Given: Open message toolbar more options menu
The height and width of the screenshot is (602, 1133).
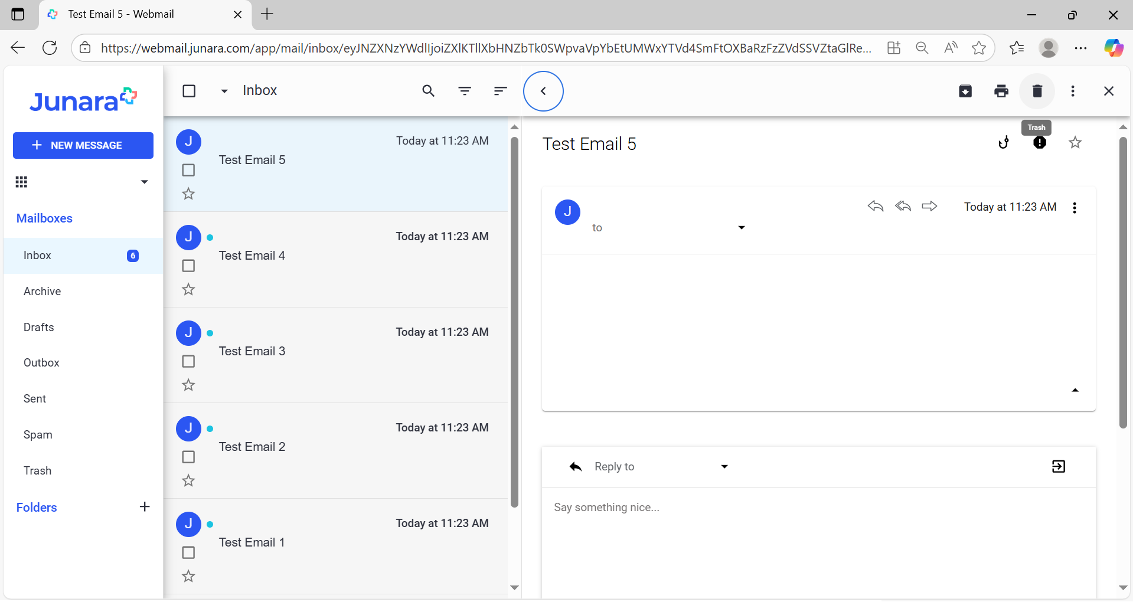Looking at the screenshot, I should 1073,91.
